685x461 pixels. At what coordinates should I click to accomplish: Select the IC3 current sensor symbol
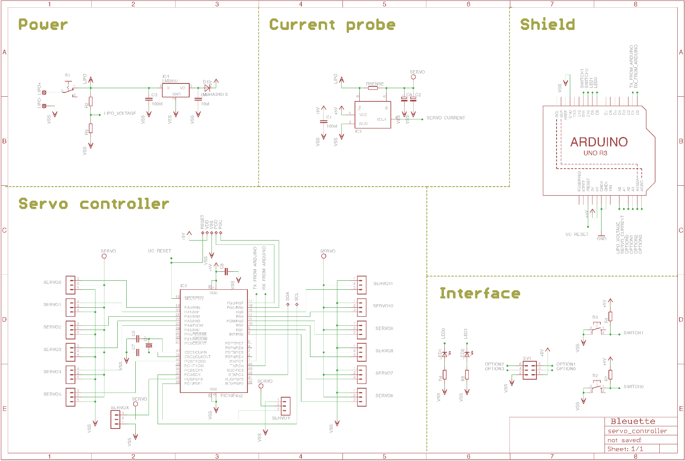372,115
